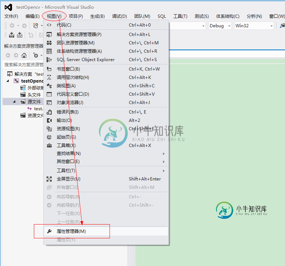The height and width of the screenshot is (266, 285).
Task: Select the 解决方案 solution root node
Action: (25, 74)
